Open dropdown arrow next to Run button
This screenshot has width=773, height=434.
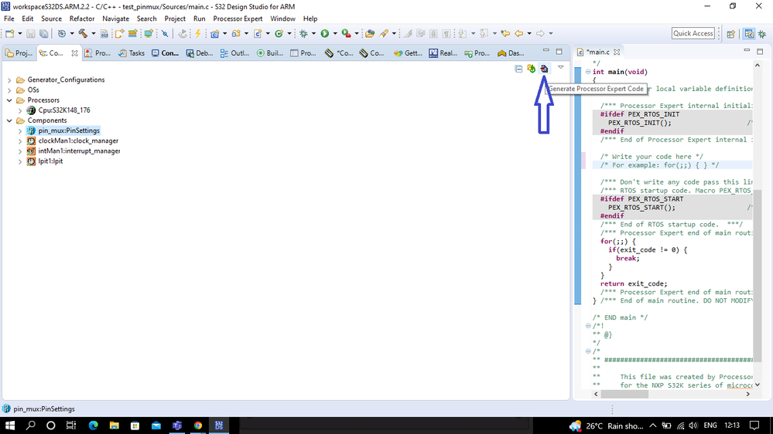(335, 33)
